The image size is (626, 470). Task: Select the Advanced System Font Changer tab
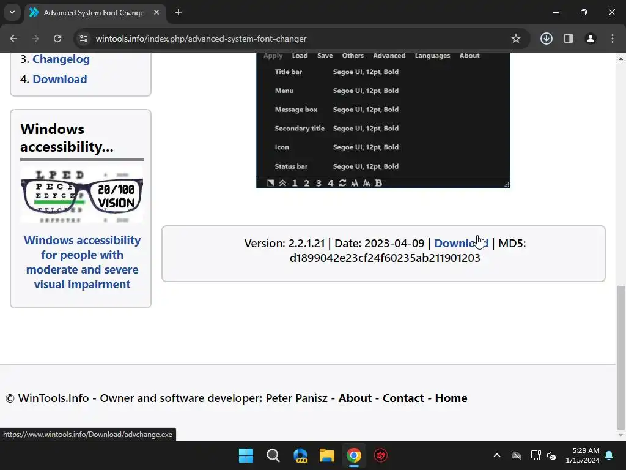95,13
